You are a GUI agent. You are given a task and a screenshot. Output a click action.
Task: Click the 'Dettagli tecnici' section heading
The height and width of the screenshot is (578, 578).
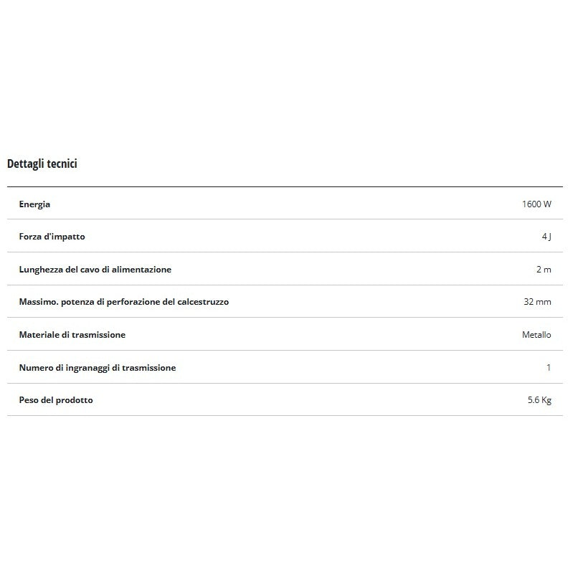click(42, 164)
